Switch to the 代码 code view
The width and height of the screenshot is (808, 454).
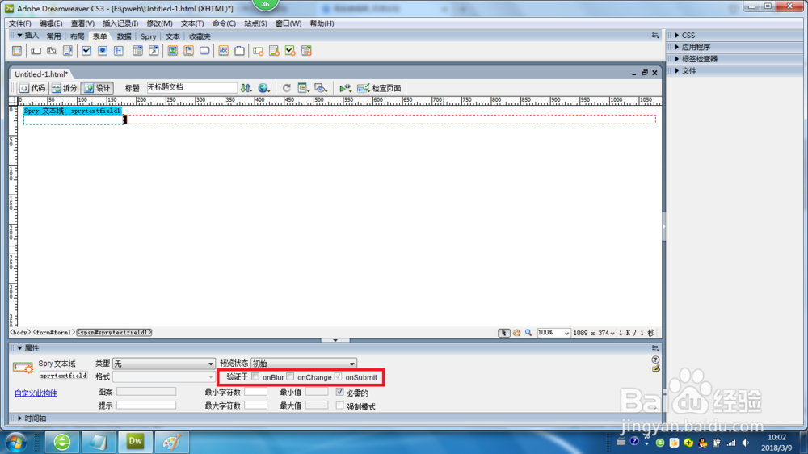click(32, 88)
